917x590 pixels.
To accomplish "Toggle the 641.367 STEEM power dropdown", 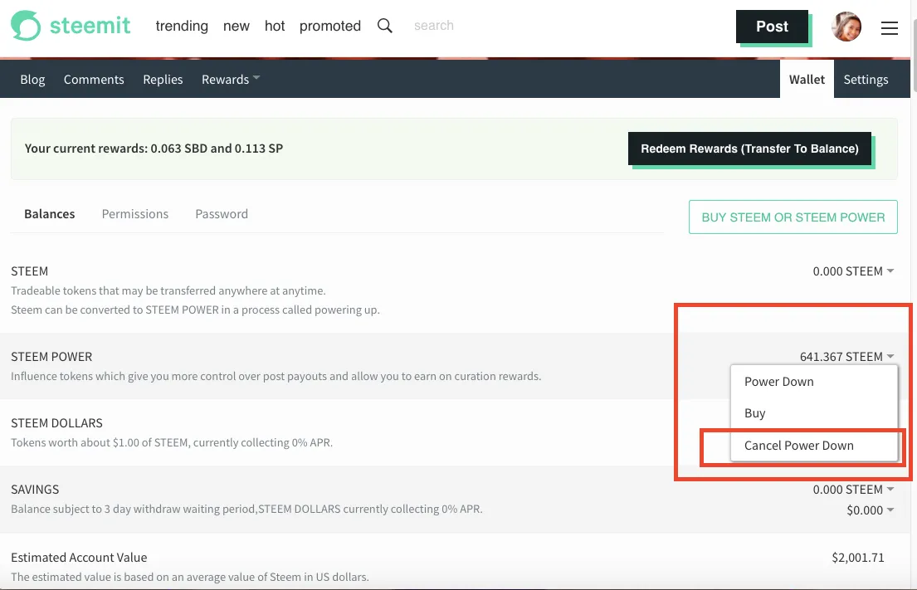I will (x=846, y=357).
